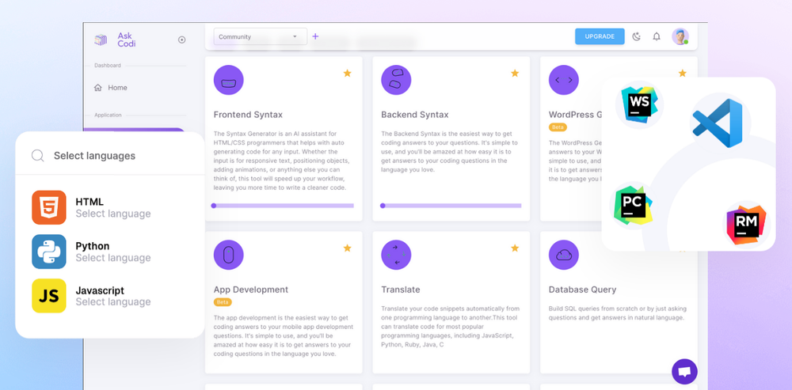Select the Python logo icon
This screenshot has height=390, width=792.
click(x=49, y=252)
